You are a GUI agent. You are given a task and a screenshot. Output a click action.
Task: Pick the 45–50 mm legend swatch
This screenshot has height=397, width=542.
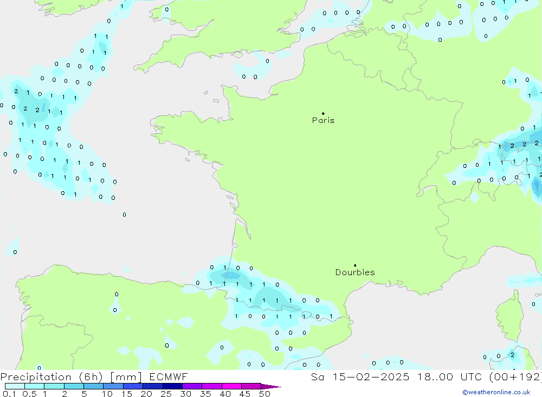coord(251,386)
